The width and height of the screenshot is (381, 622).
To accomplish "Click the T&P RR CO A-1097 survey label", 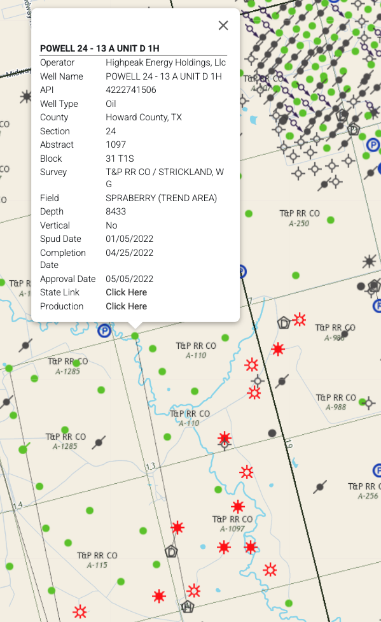I will (x=232, y=523).
